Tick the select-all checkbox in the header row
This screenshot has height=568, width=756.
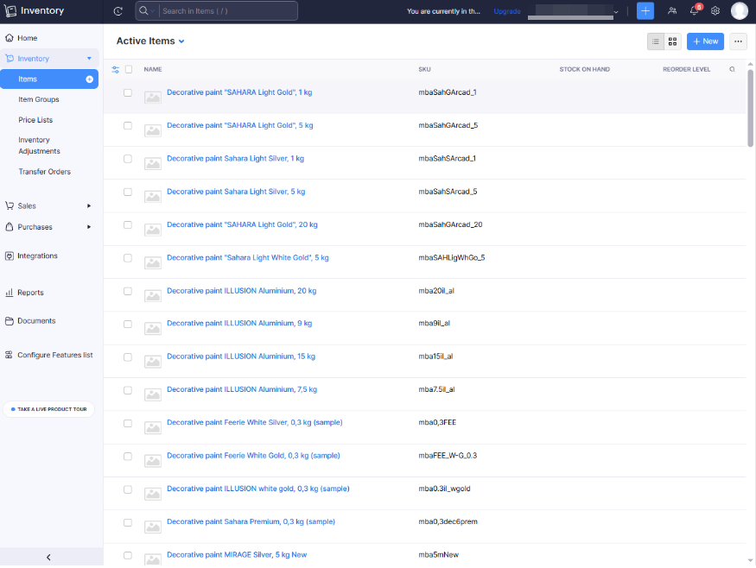[130, 69]
